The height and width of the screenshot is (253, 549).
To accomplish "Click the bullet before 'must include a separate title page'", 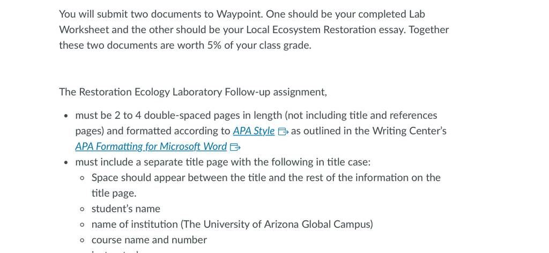I will click(66, 163).
